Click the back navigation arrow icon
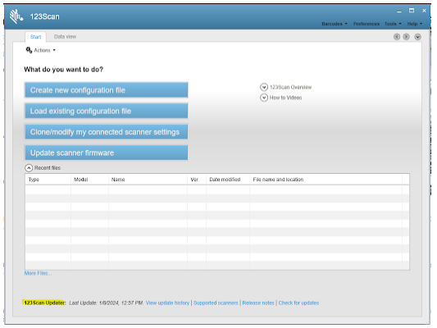Image resolution: width=437 pixels, height=328 pixels. pos(397,37)
